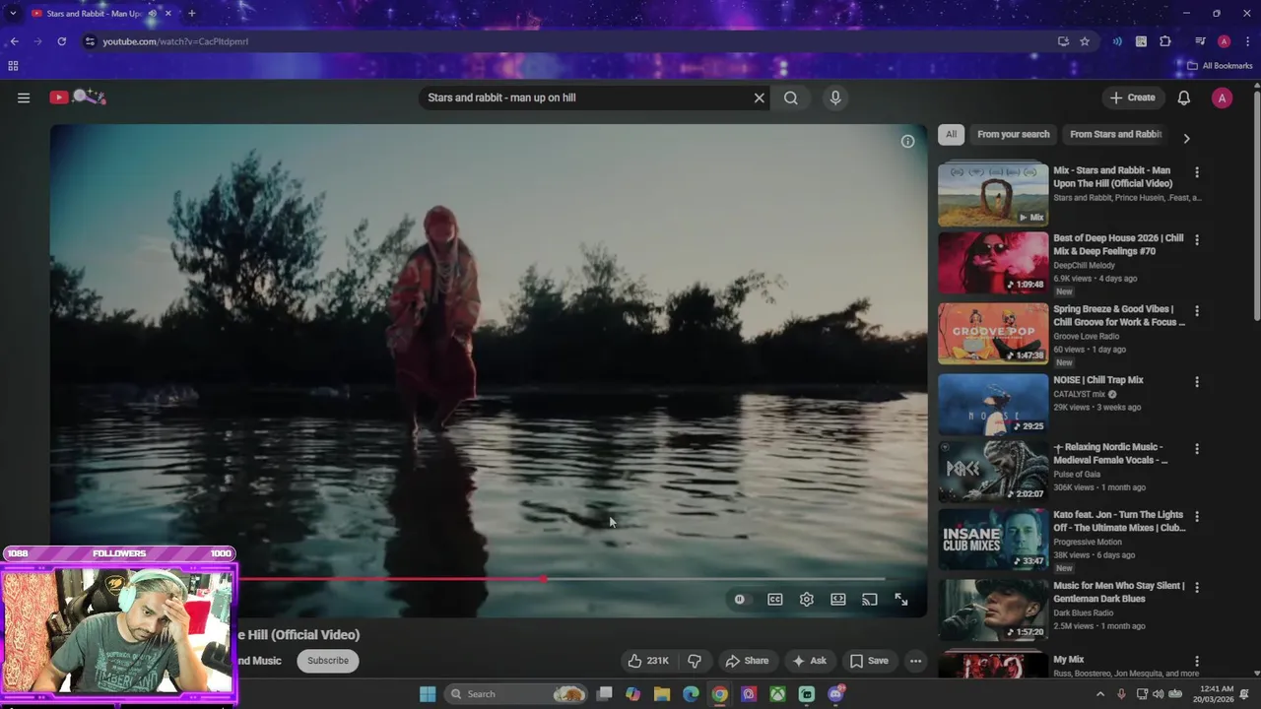
Task: Like the video with 231K likes
Action: tap(648, 661)
